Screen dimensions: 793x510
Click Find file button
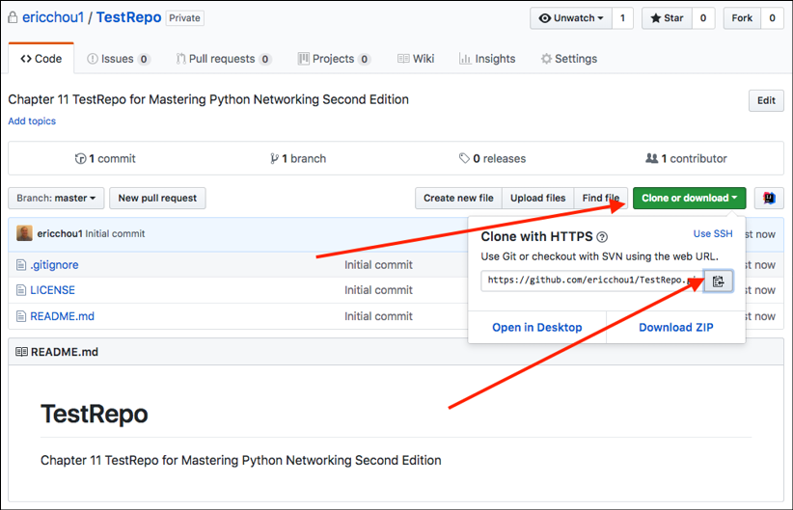tap(601, 199)
